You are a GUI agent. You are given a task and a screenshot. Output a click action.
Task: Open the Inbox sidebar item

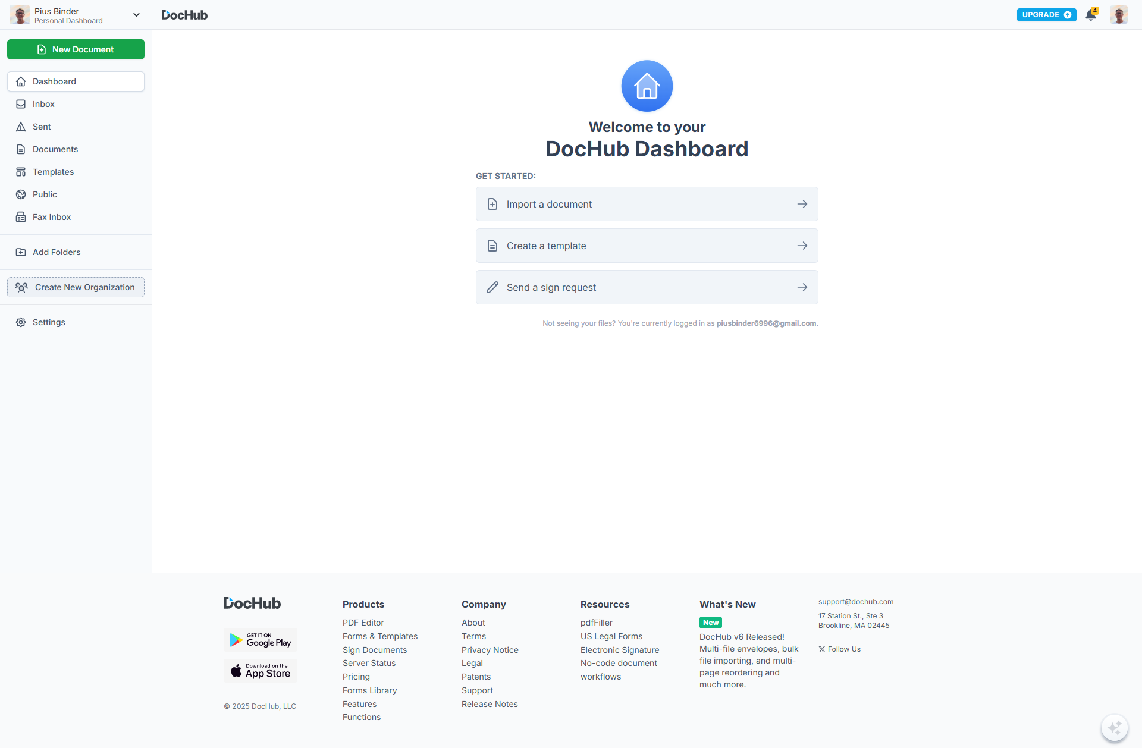(x=43, y=104)
